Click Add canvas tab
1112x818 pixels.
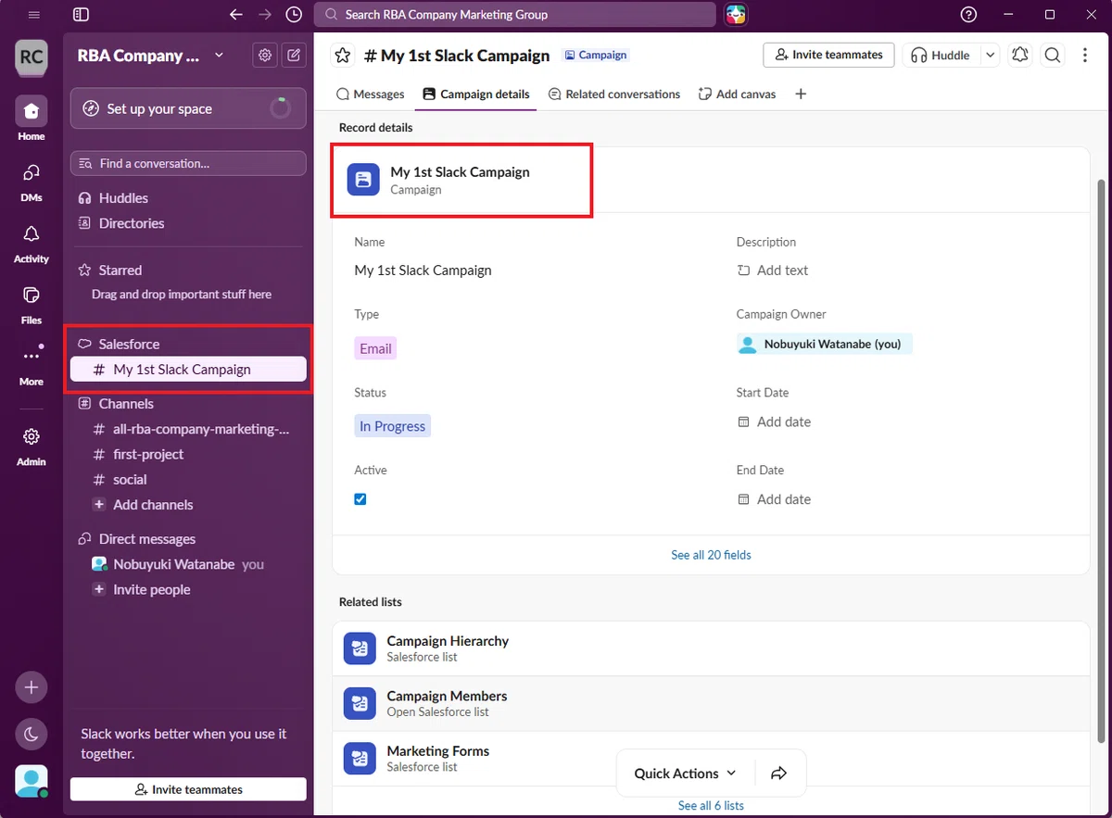tap(737, 94)
